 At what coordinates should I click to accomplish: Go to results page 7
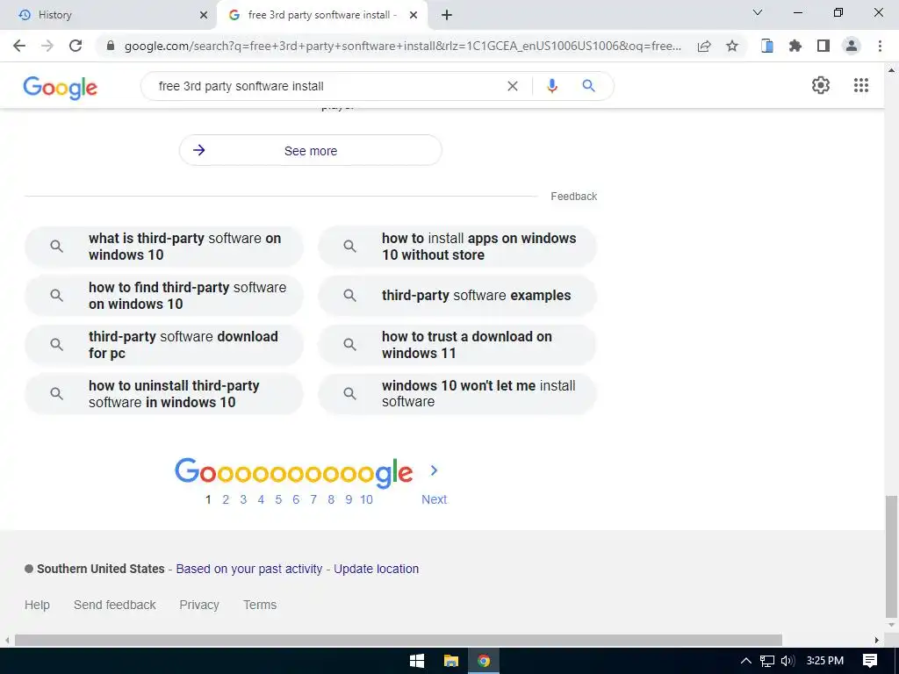(313, 499)
